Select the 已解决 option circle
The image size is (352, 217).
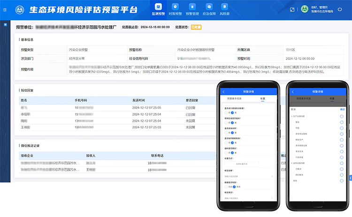click(342, 169)
